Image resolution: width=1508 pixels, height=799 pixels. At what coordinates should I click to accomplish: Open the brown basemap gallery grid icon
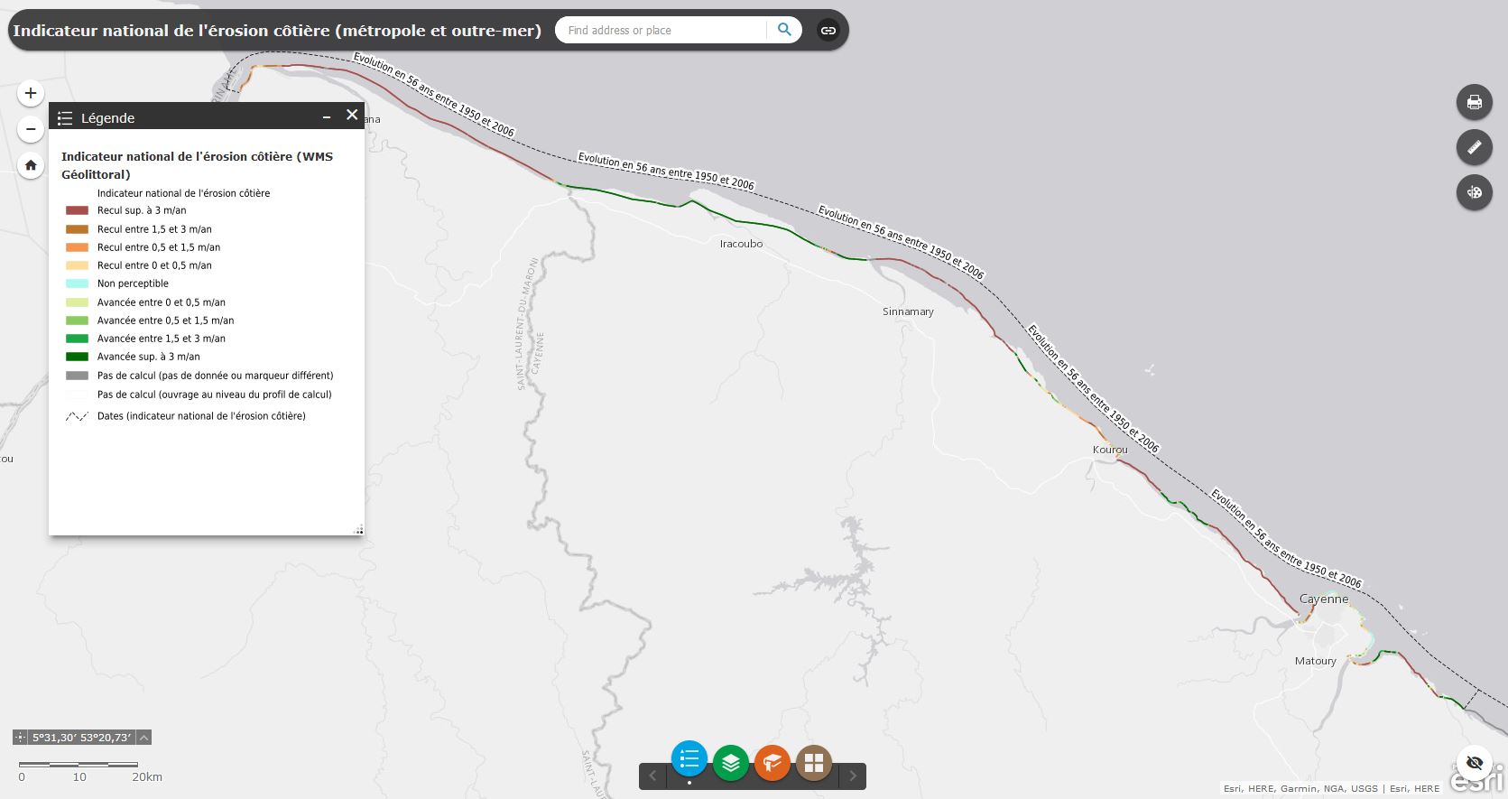coord(813,763)
